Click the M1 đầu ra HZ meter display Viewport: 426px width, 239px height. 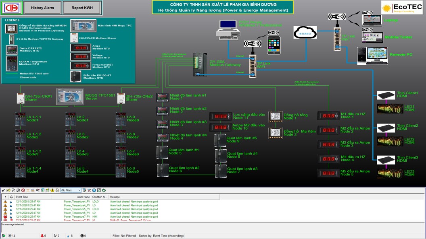pyautogui.click(x=328, y=116)
